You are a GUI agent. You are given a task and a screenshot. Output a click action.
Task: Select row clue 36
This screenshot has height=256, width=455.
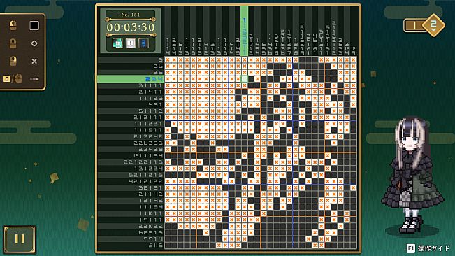[131, 66]
